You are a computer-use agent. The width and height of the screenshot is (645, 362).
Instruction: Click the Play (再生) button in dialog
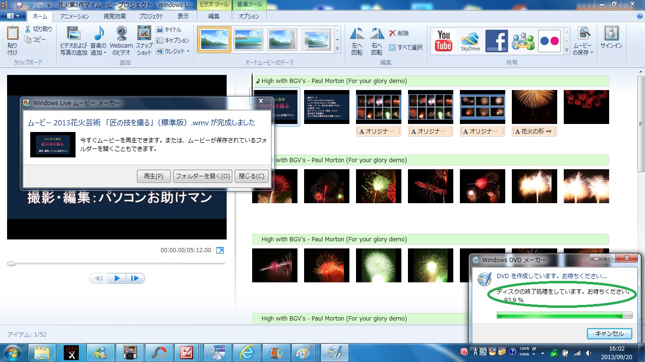pos(153,176)
